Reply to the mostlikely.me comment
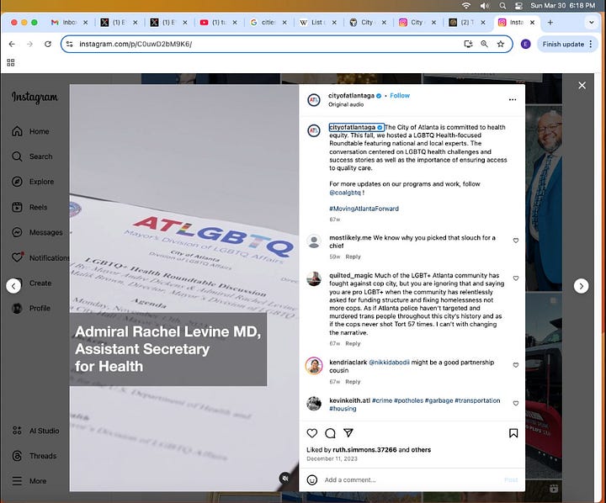 coord(353,257)
